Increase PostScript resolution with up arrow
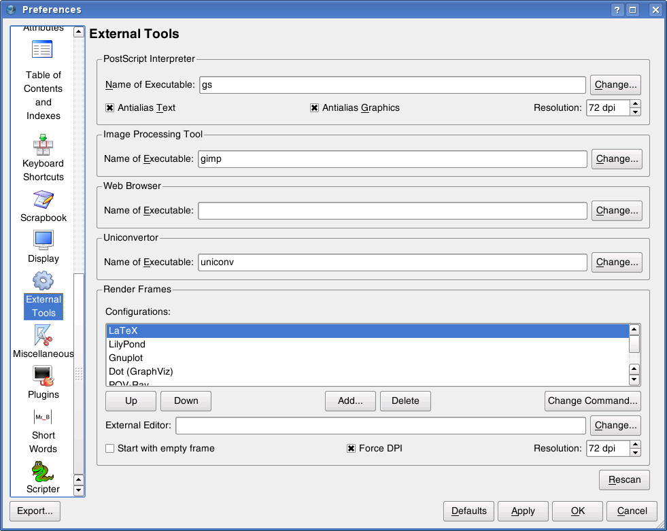 coord(635,104)
